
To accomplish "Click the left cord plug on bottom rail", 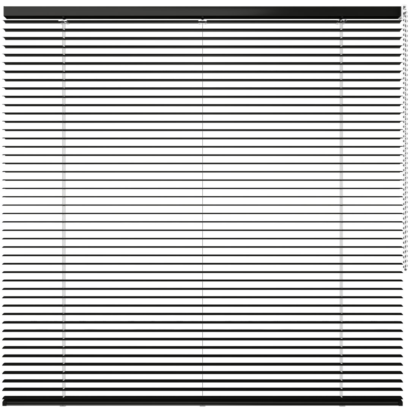I will (63, 405).
